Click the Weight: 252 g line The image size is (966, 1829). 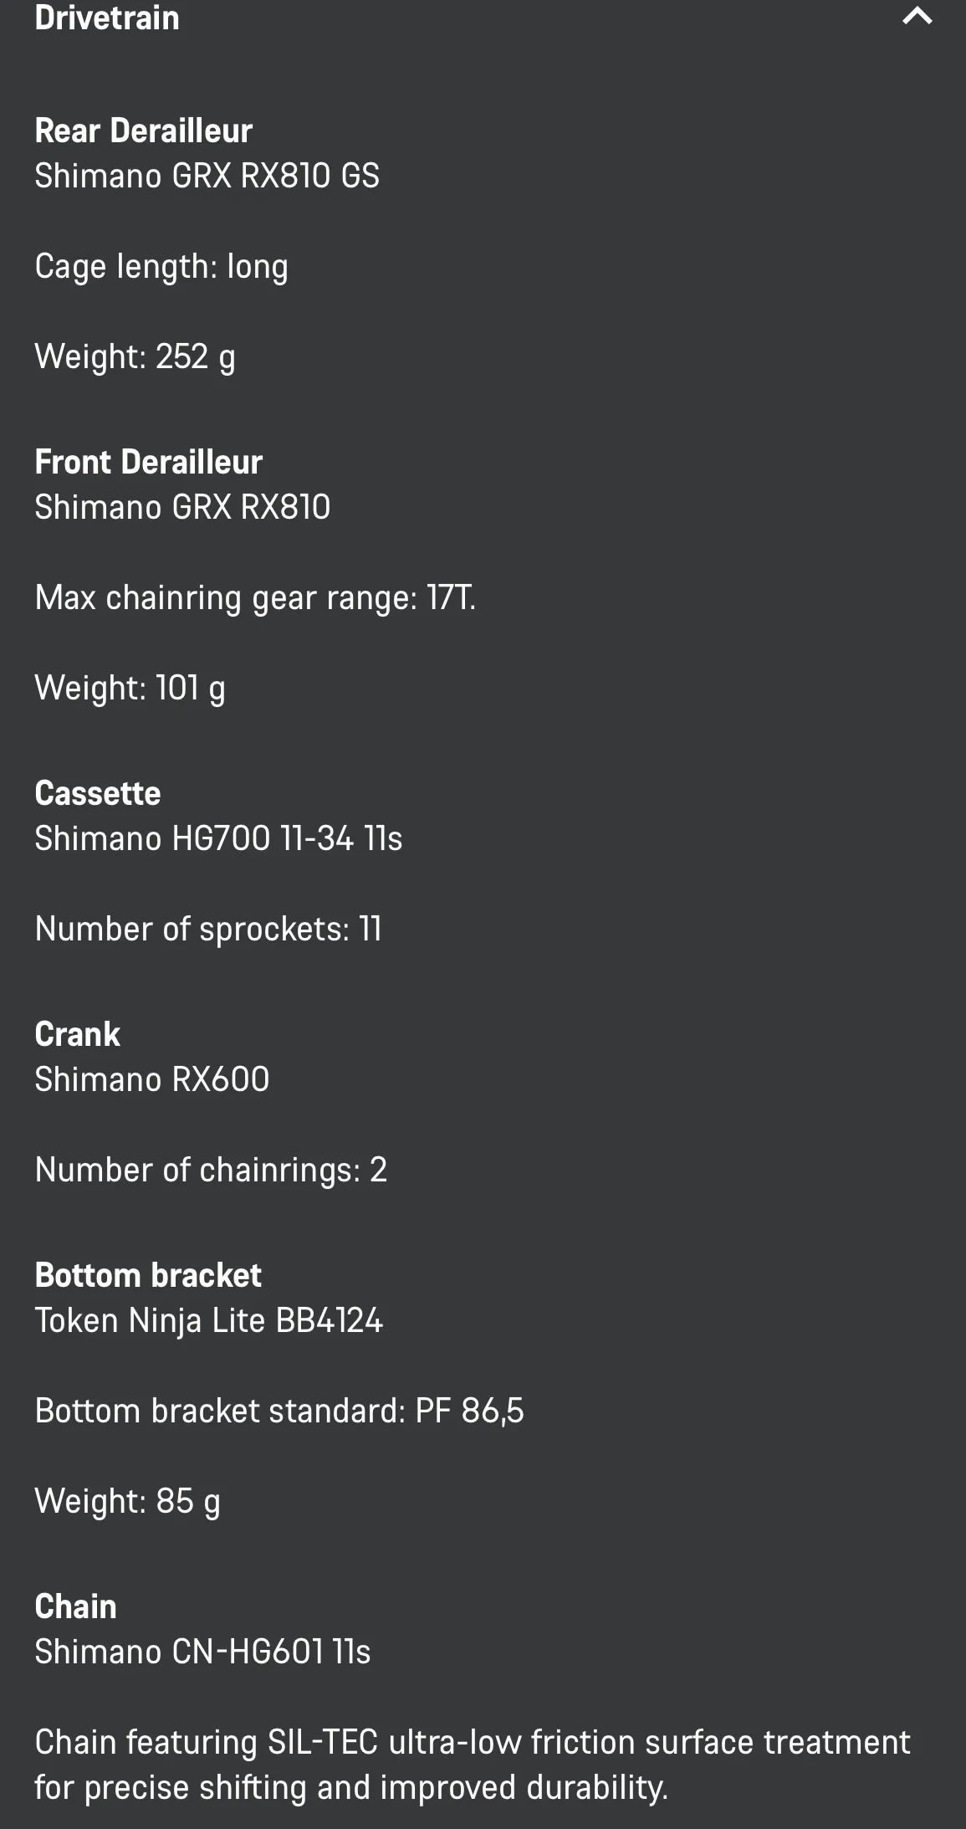click(135, 356)
